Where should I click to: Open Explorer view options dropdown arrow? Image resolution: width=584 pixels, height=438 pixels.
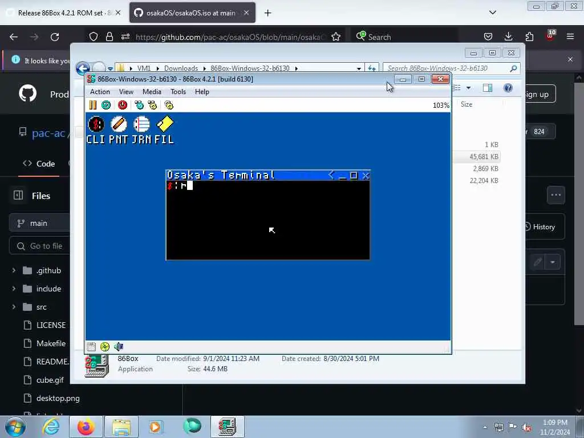[x=469, y=88]
